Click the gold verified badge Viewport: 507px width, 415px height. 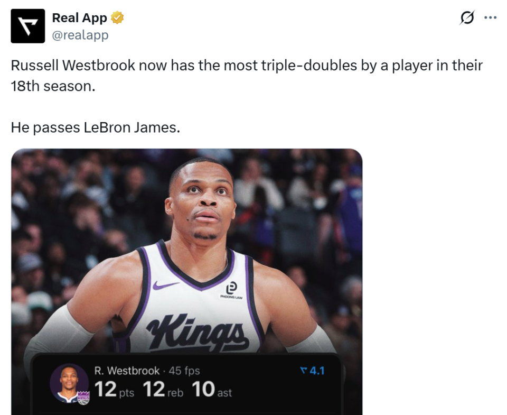coord(117,18)
